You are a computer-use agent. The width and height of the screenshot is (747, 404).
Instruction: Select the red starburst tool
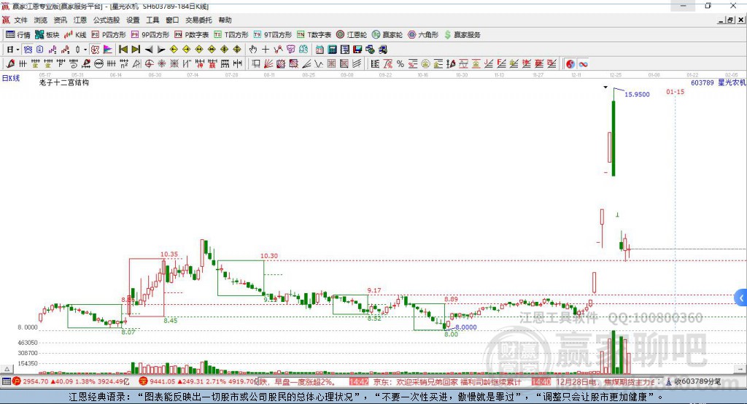[x=162, y=64]
